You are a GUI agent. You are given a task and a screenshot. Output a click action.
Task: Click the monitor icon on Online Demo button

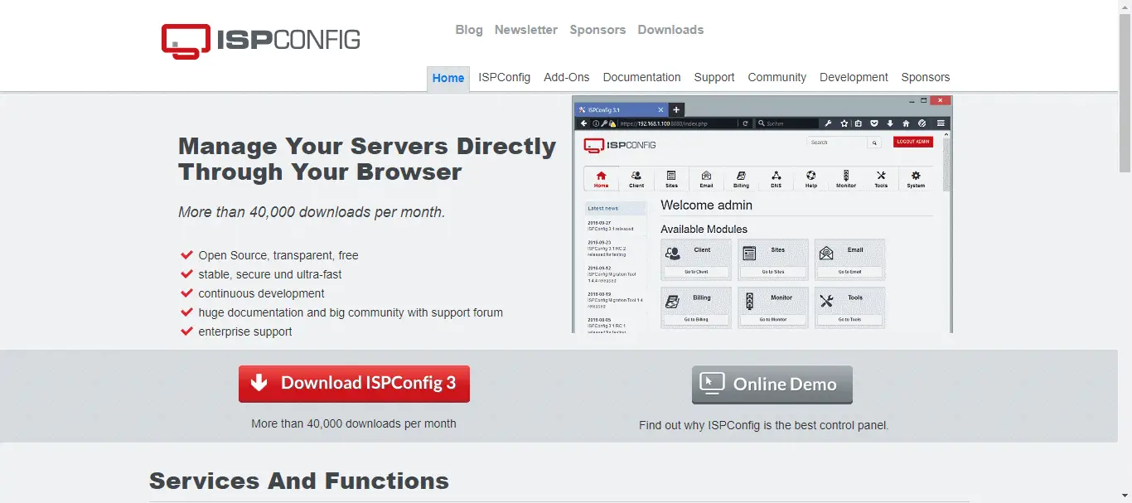(712, 383)
